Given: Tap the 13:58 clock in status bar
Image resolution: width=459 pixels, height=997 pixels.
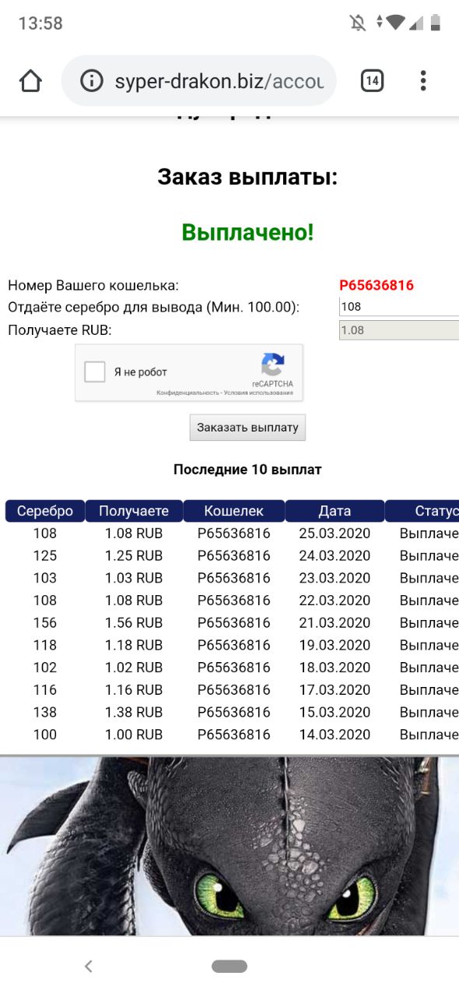Looking at the screenshot, I should 40,23.
